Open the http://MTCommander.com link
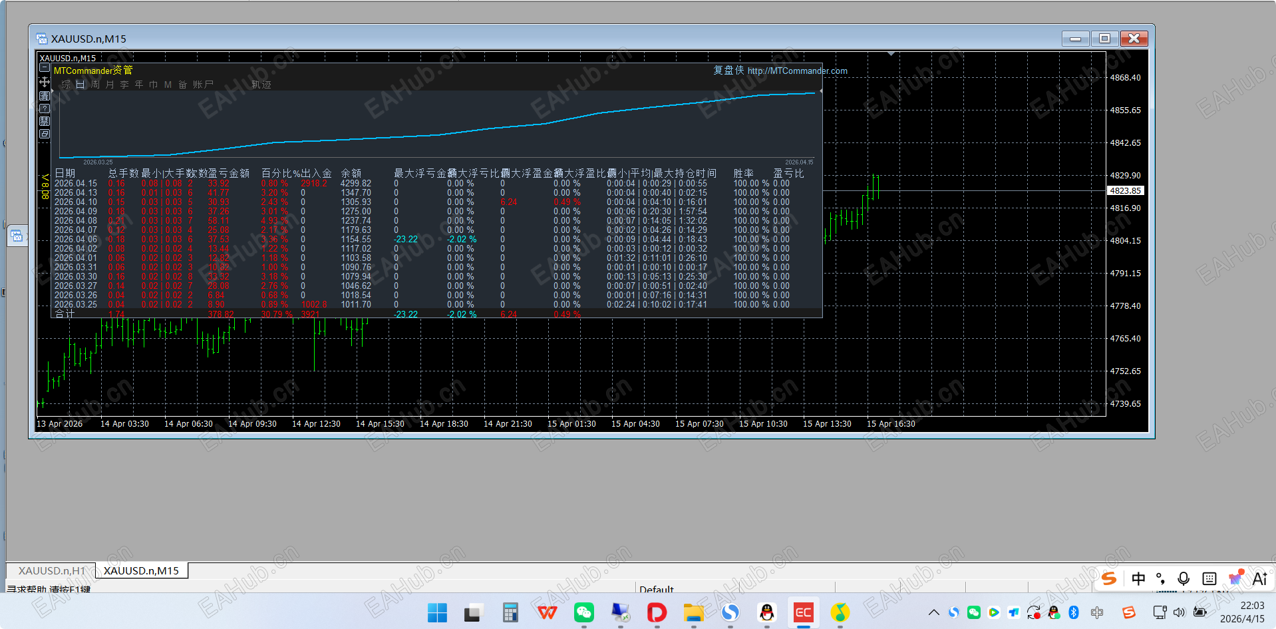This screenshot has height=629, width=1276. click(x=798, y=71)
